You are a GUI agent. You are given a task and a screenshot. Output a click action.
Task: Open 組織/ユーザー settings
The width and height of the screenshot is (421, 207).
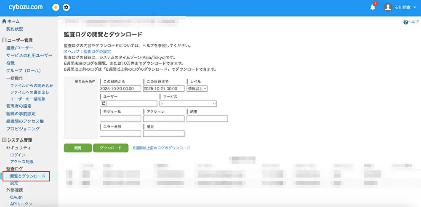pyautogui.click(x=20, y=48)
